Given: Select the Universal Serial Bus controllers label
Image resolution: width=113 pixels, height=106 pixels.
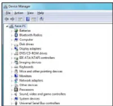Looking at the screenshot, I should [x=39, y=103].
